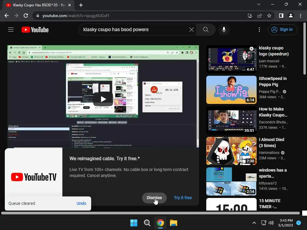Click the Sign in button
Screen dimensions: 307x230
point(282,30)
